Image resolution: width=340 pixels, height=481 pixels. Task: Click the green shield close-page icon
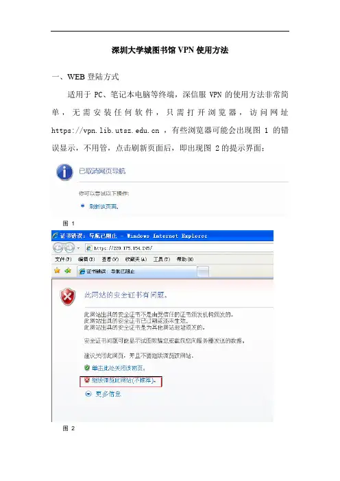87,368
